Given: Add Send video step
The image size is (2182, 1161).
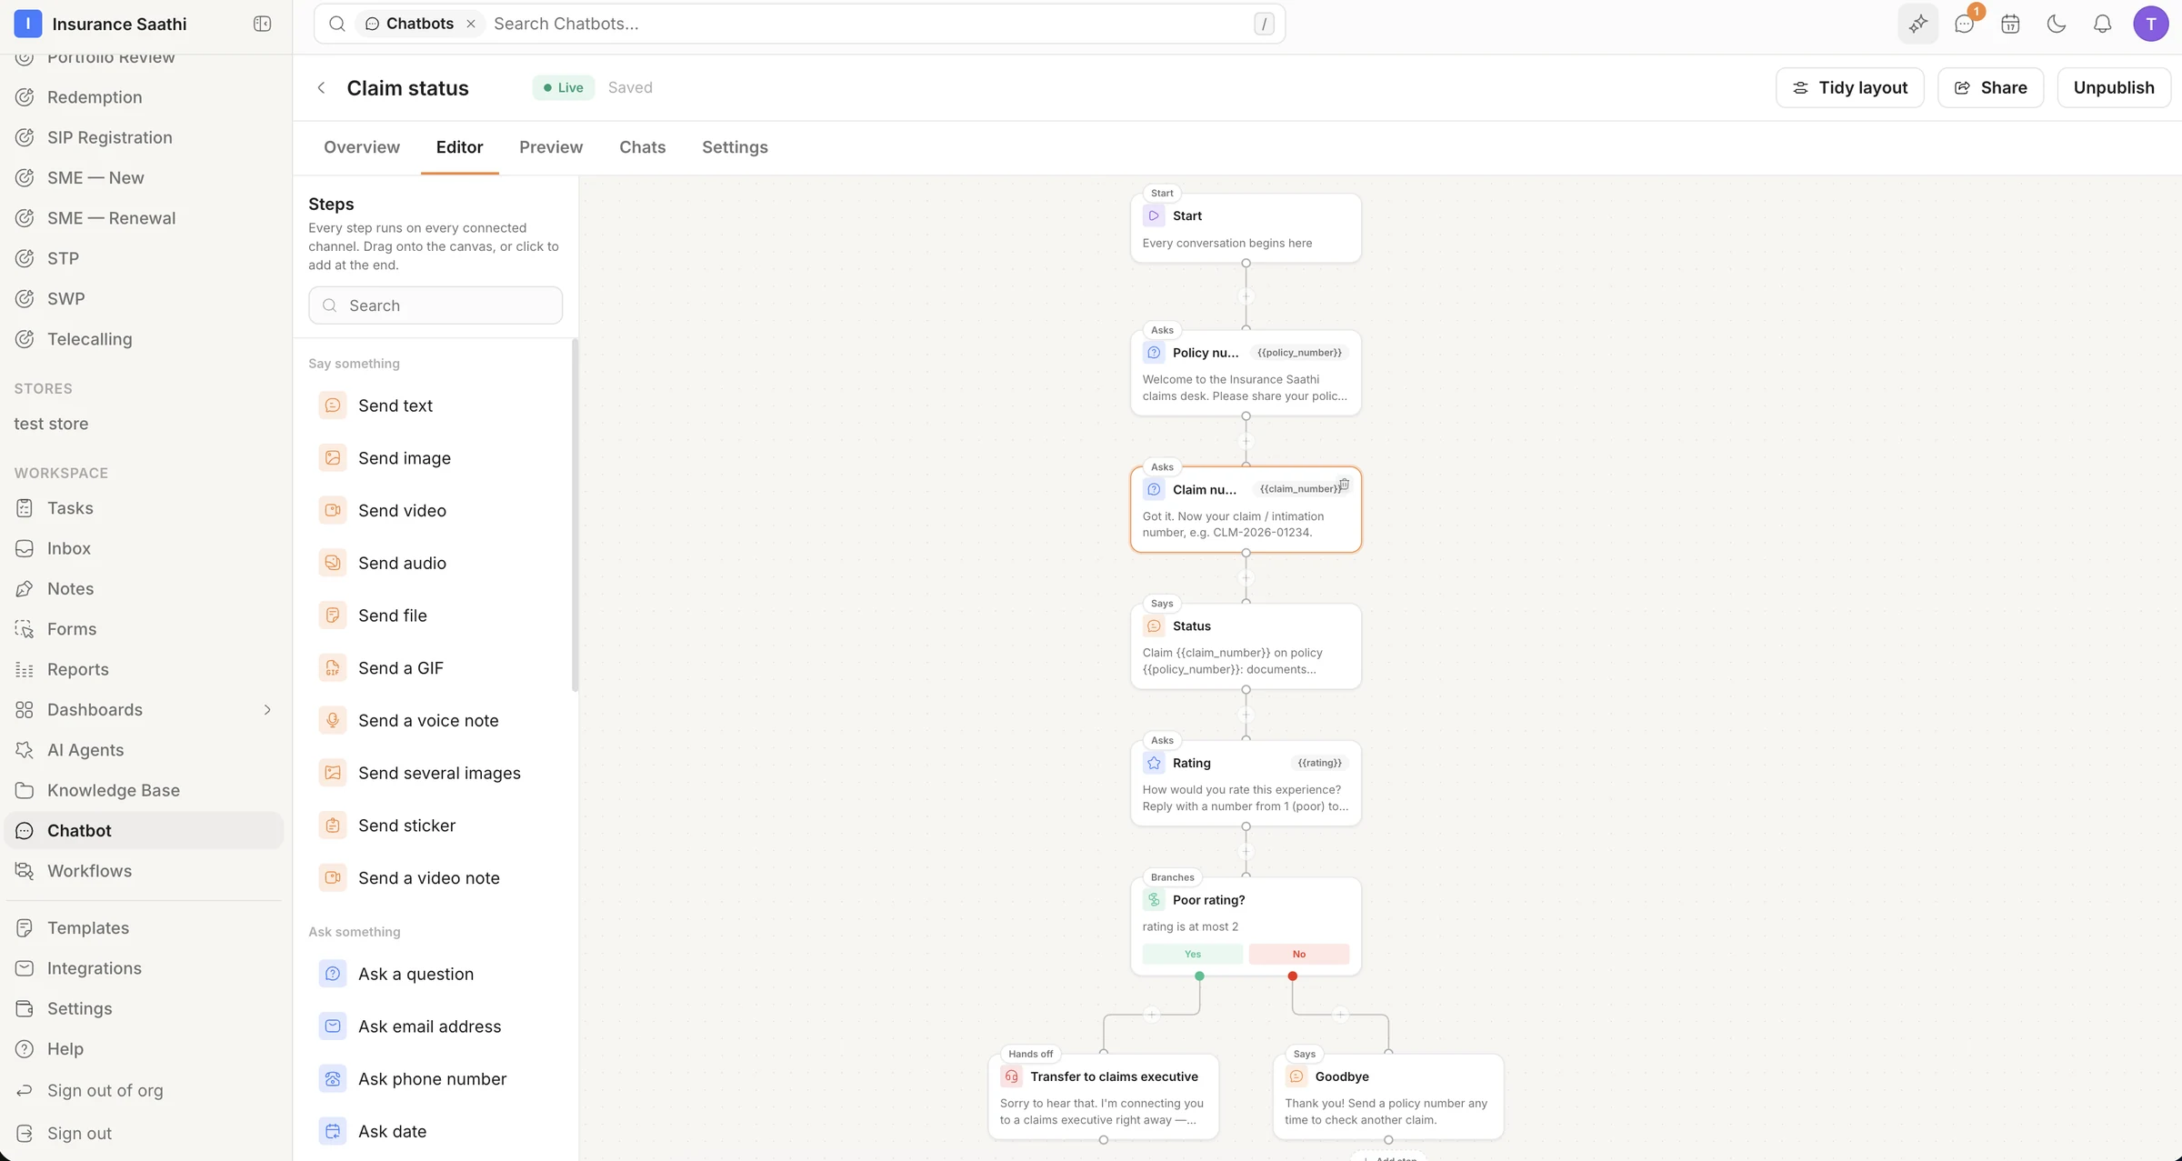Looking at the screenshot, I should click(x=435, y=510).
